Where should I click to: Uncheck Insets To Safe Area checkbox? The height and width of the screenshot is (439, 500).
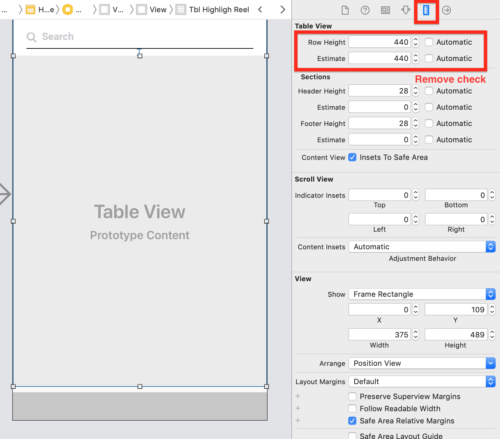(x=352, y=157)
